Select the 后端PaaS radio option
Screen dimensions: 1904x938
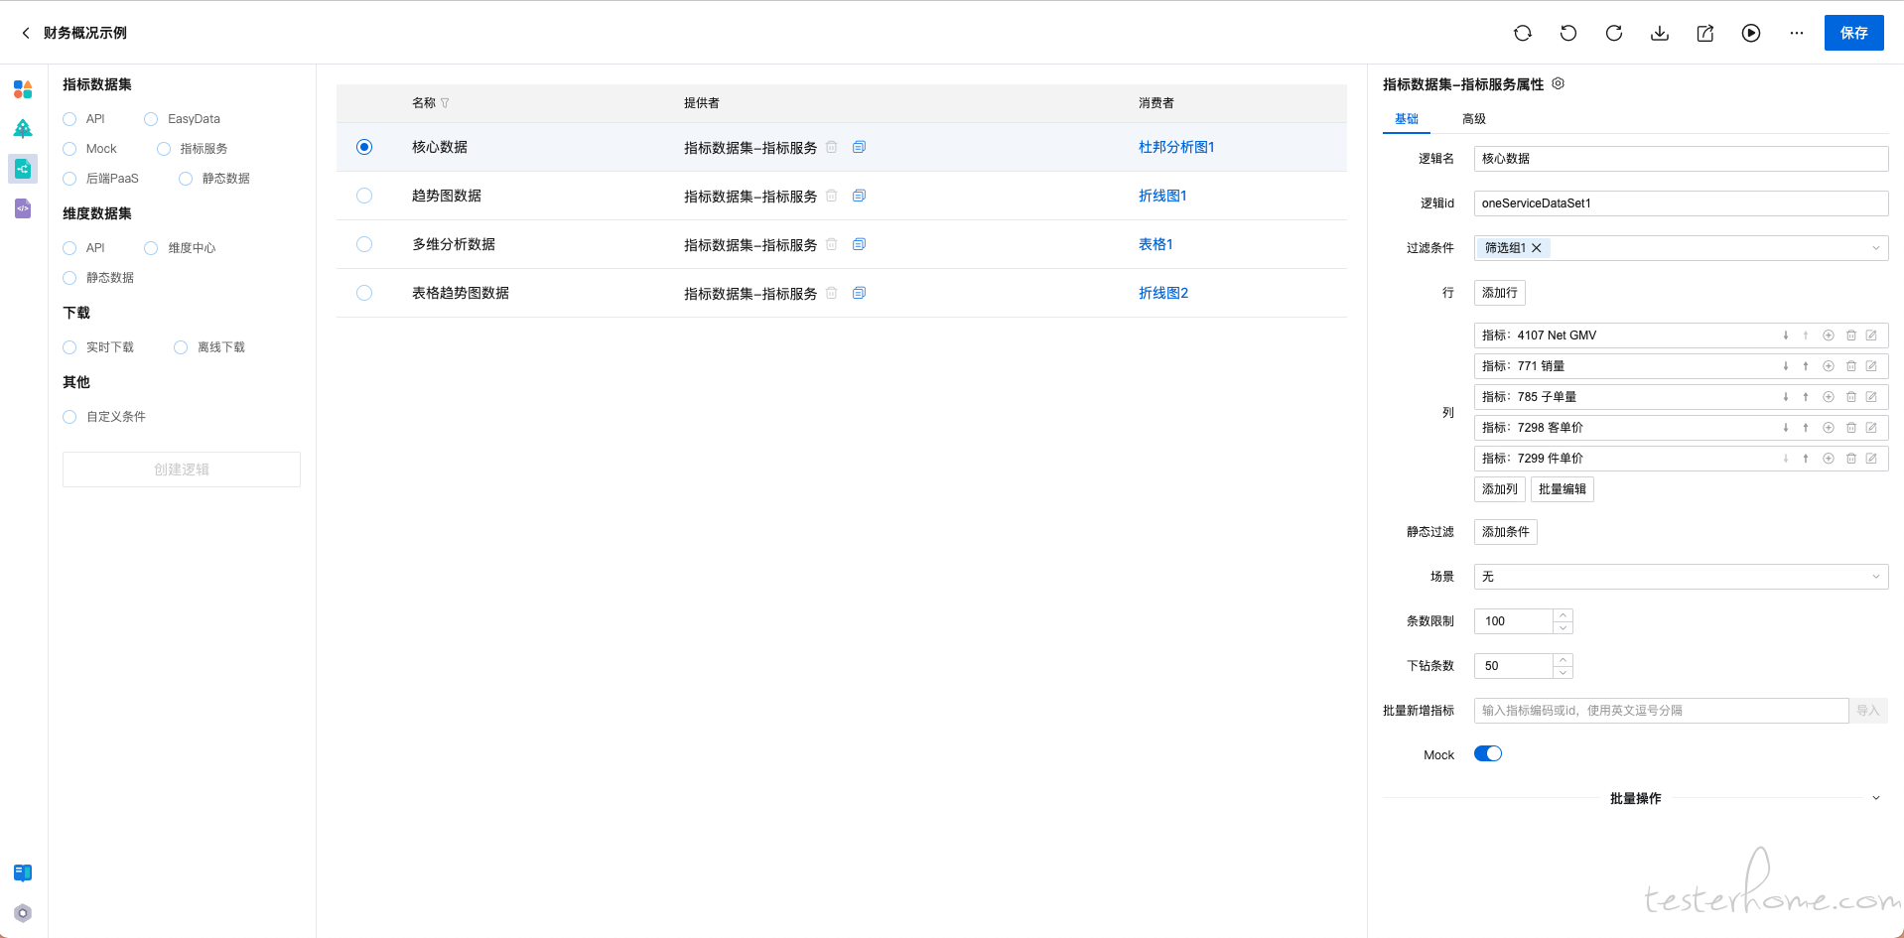pyautogui.click(x=69, y=179)
